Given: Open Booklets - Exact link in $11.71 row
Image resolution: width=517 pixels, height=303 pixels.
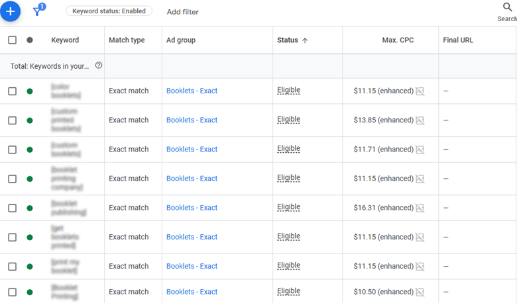Looking at the screenshot, I should tap(192, 150).
